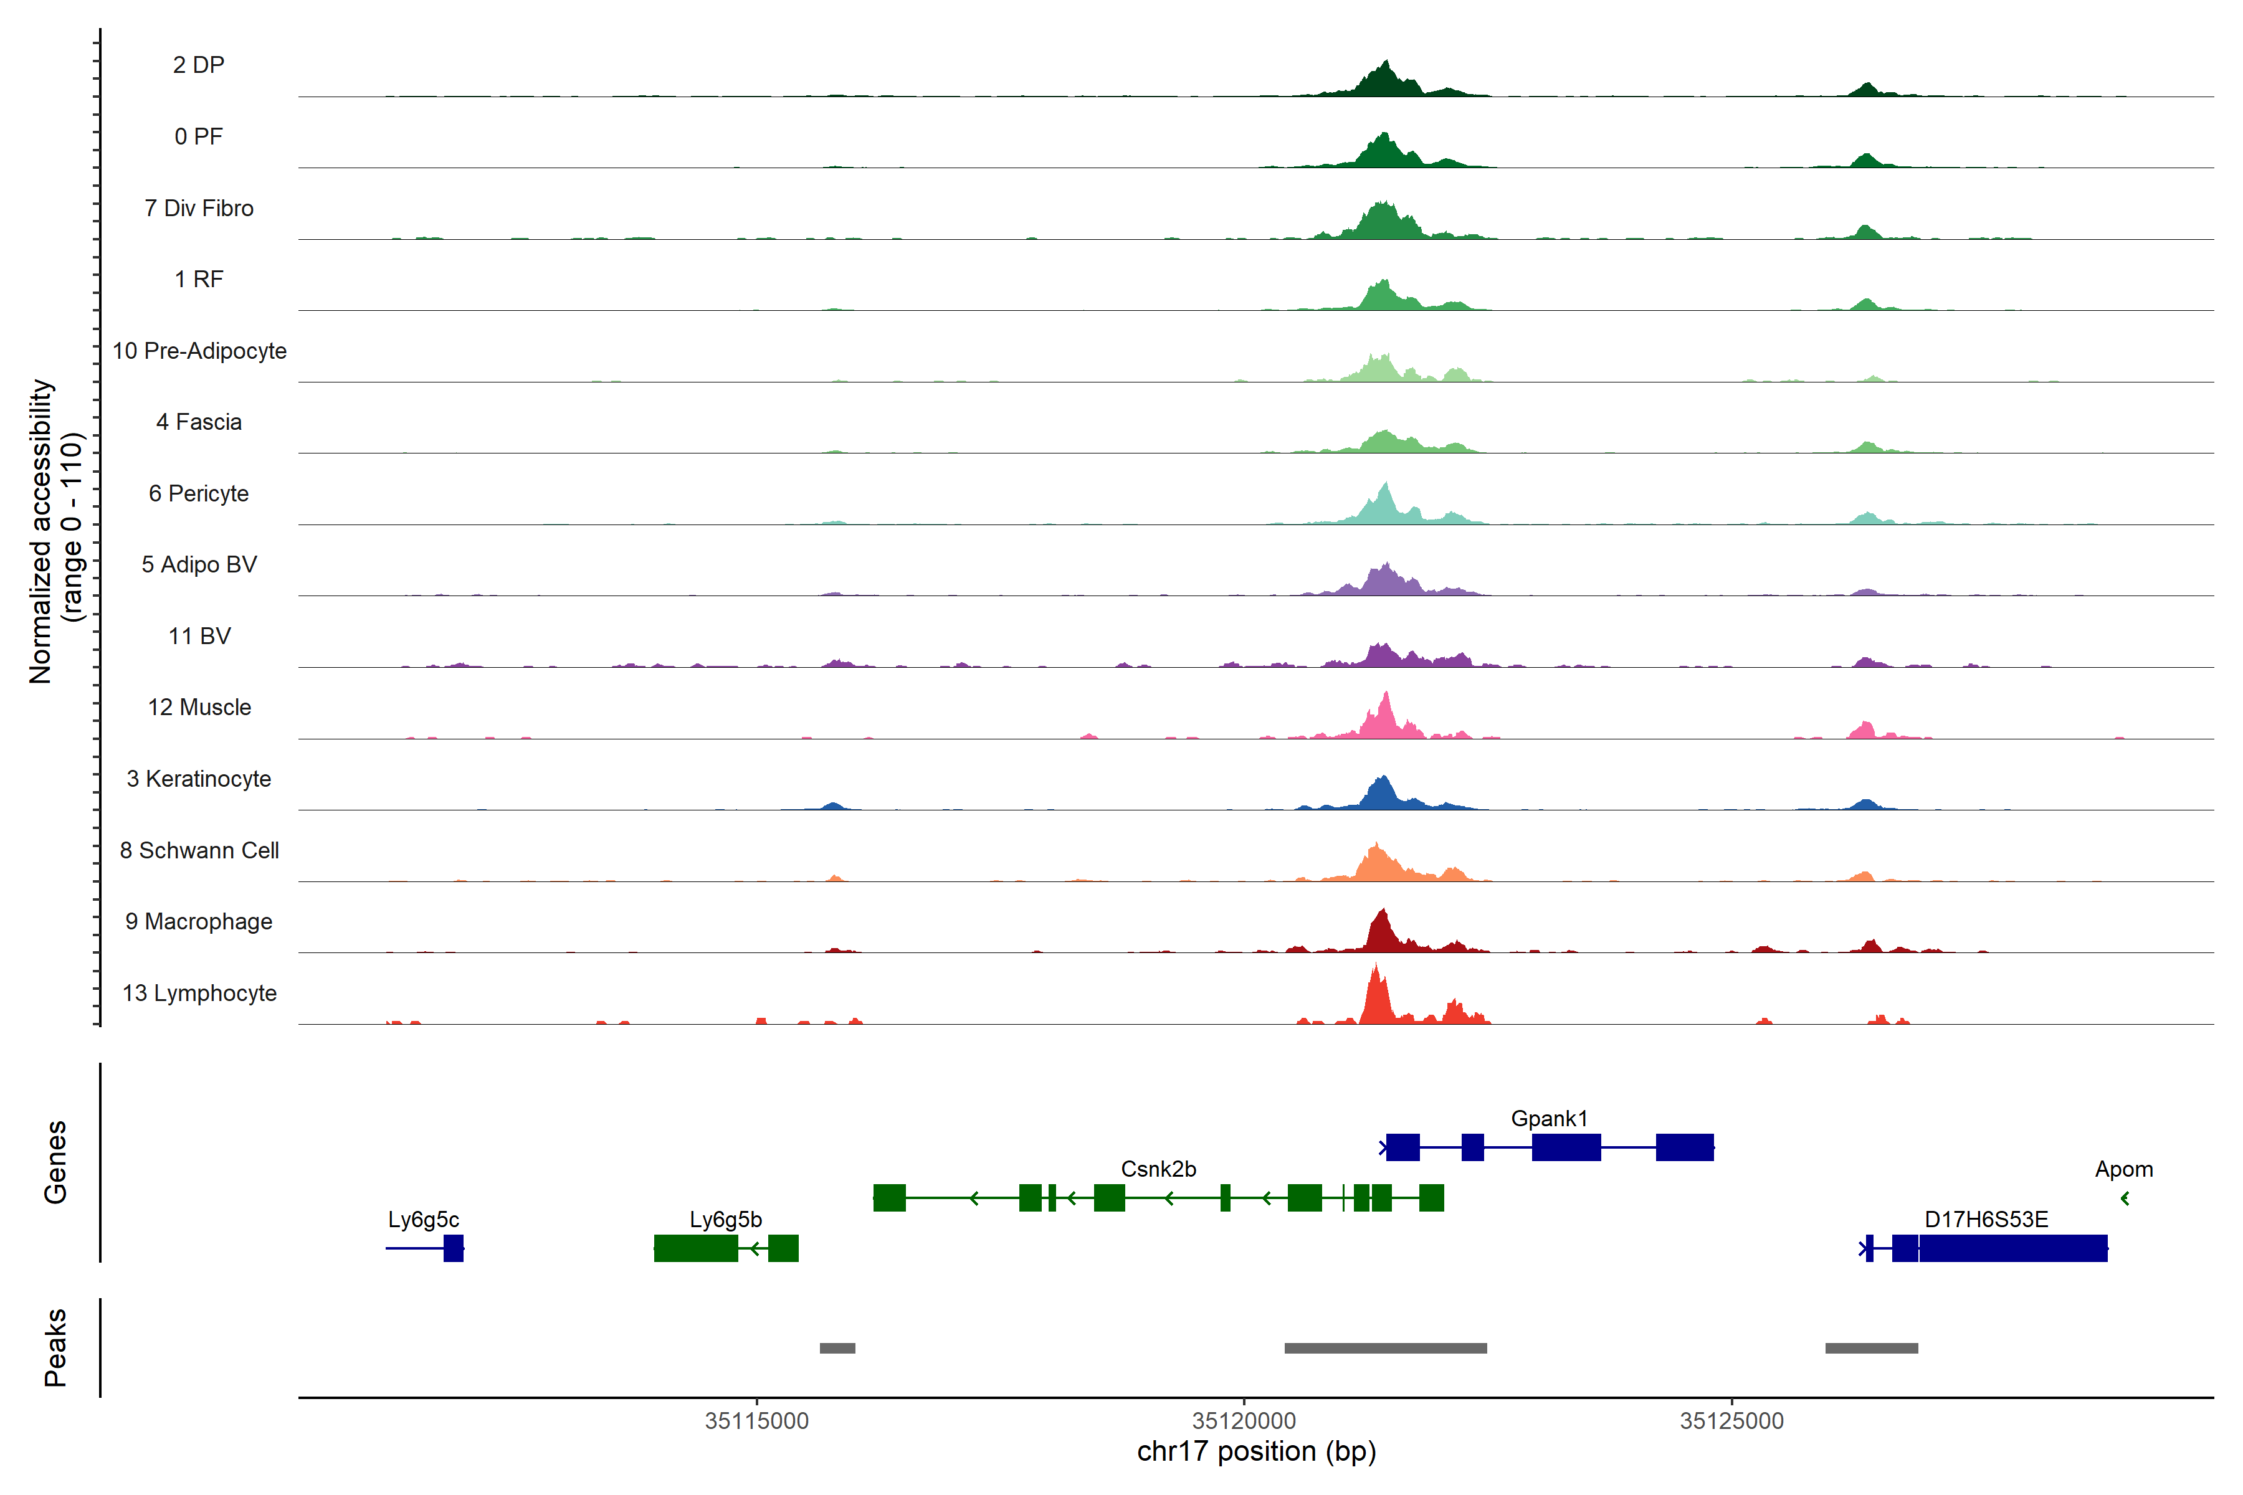
Task: Click the 35115000 axis tick label
Action: pyautogui.click(x=756, y=1421)
